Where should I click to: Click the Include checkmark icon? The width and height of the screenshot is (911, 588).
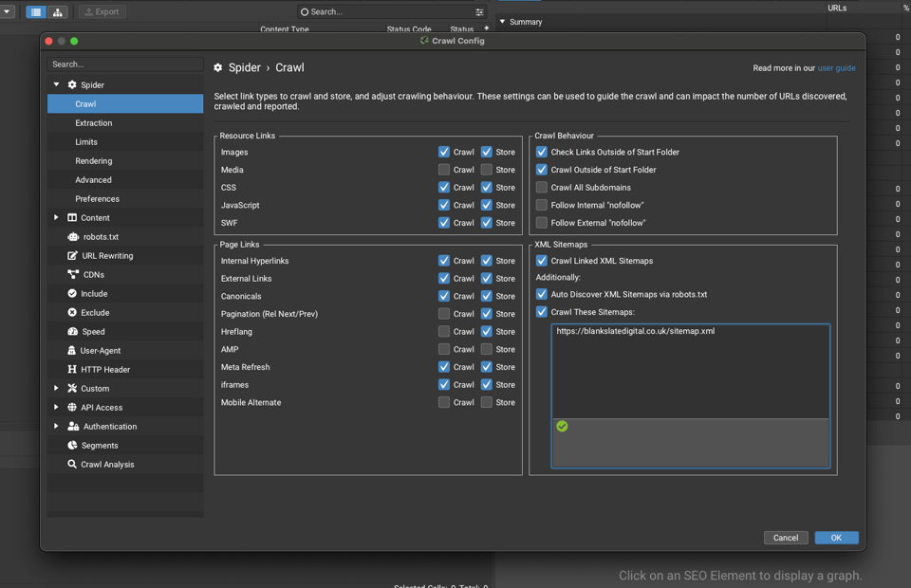[x=72, y=294]
